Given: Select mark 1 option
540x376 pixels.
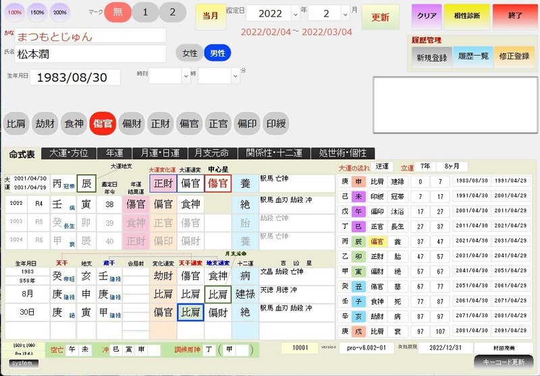Looking at the screenshot, I should click(145, 12).
